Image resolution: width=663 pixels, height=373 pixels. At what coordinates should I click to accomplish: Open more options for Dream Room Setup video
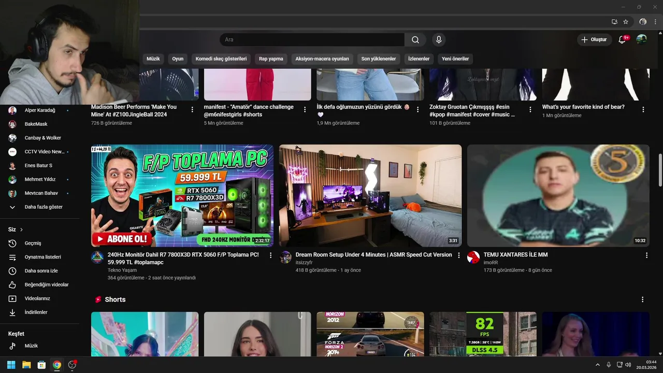(x=458, y=255)
